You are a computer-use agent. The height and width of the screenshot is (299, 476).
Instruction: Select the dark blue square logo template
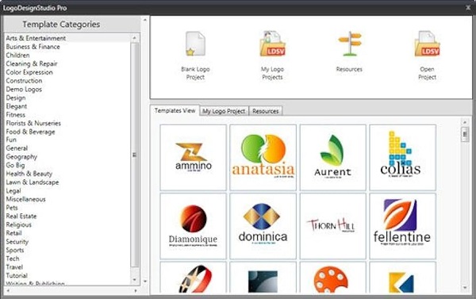pos(263,278)
